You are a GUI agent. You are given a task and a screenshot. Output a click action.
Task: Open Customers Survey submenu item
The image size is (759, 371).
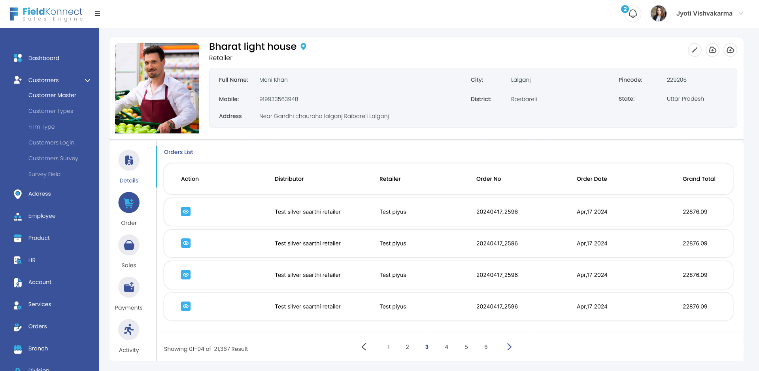tap(53, 158)
